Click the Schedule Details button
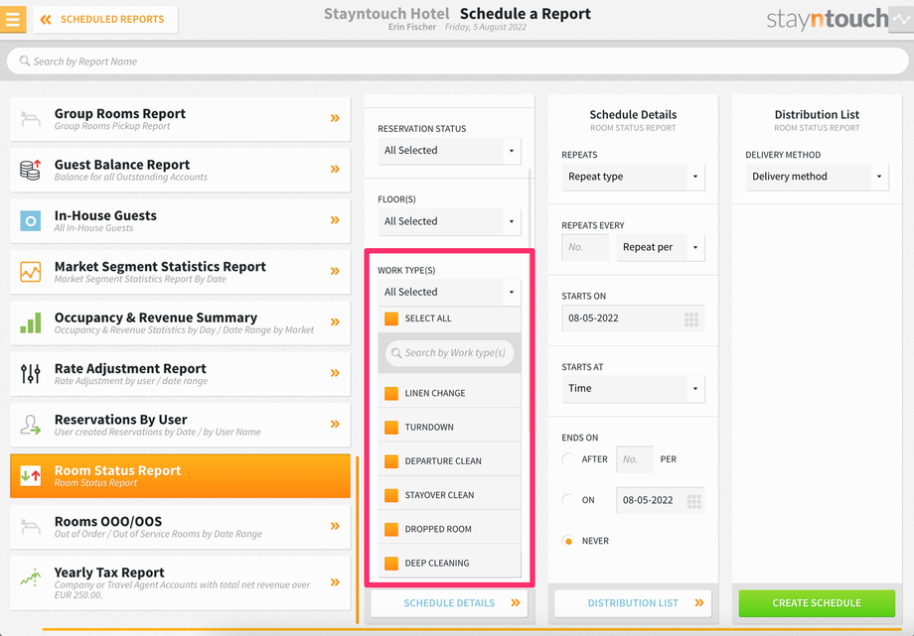Viewport: 914px width, 636px height. click(x=449, y=603)
